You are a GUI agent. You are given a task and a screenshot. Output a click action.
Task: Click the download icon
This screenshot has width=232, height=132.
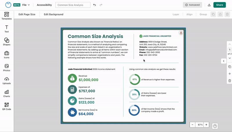209,5
